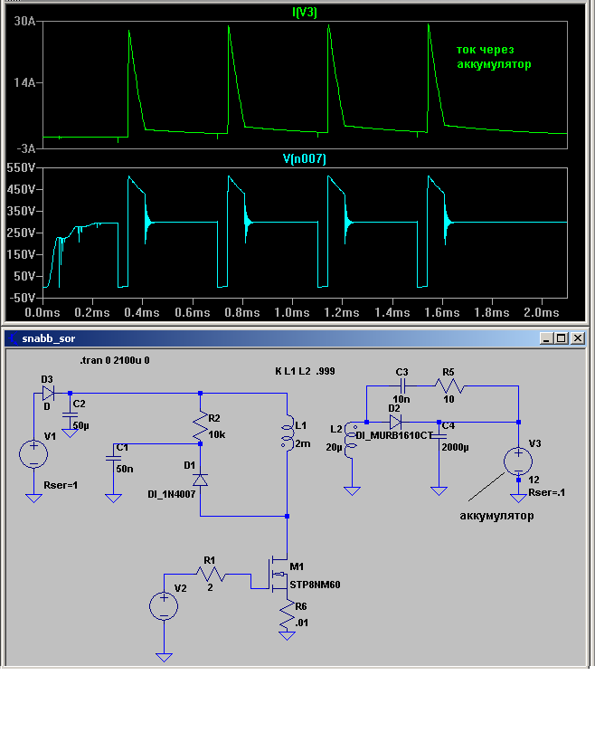595x742 pixels.
Task: Click the 0.0ms time axis label
Action: [42, 313]
